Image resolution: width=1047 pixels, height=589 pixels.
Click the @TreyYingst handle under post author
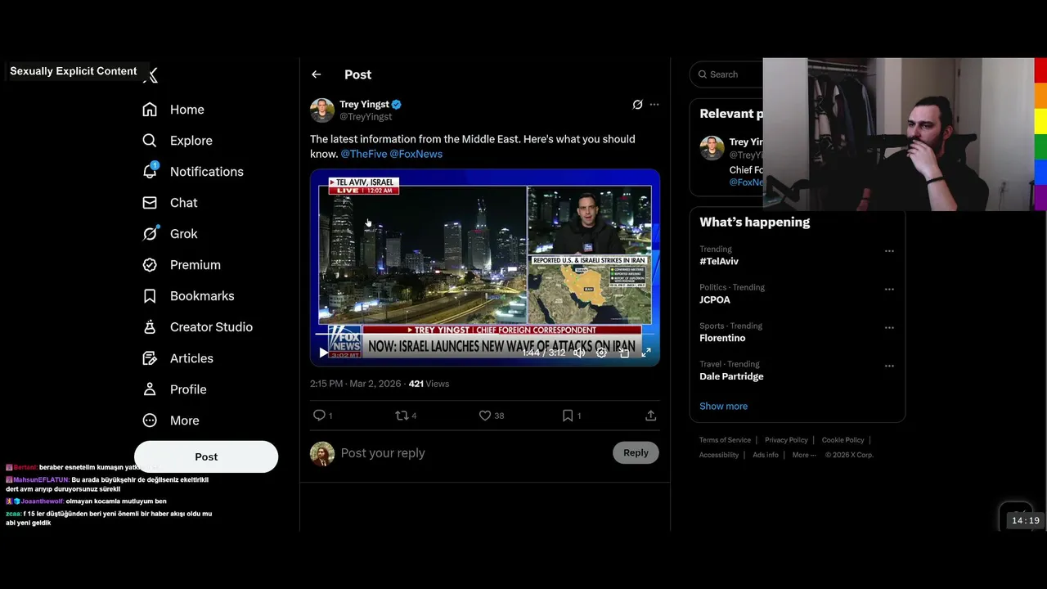[x=366, y=117]
